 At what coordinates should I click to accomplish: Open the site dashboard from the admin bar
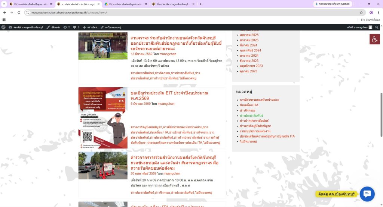point(26,27)
